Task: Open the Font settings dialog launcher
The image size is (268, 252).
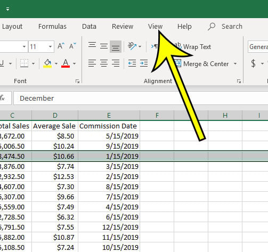Action: pos(77,82)
